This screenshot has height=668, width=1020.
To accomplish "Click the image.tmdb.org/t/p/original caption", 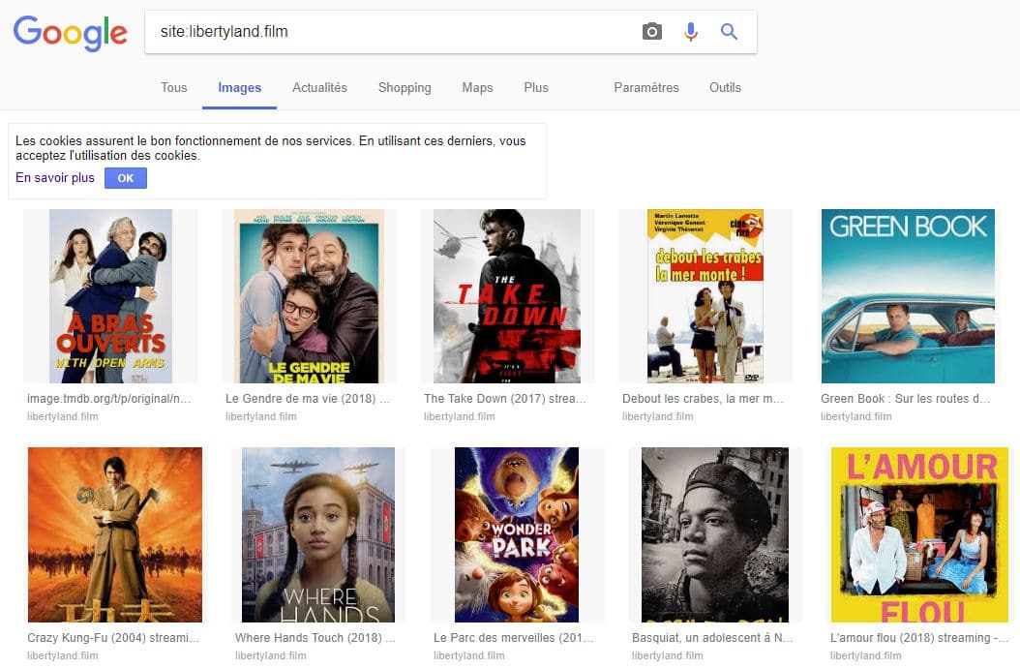I will click(x=109, y=399).
